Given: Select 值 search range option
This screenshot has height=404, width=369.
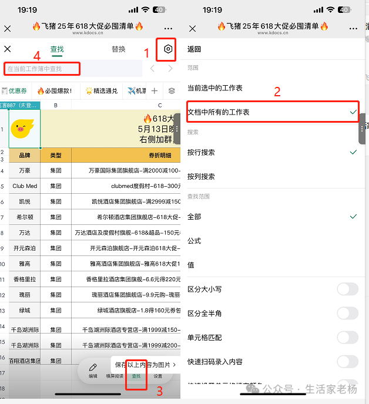Looking at the screenshot, I should click(273, 265).
